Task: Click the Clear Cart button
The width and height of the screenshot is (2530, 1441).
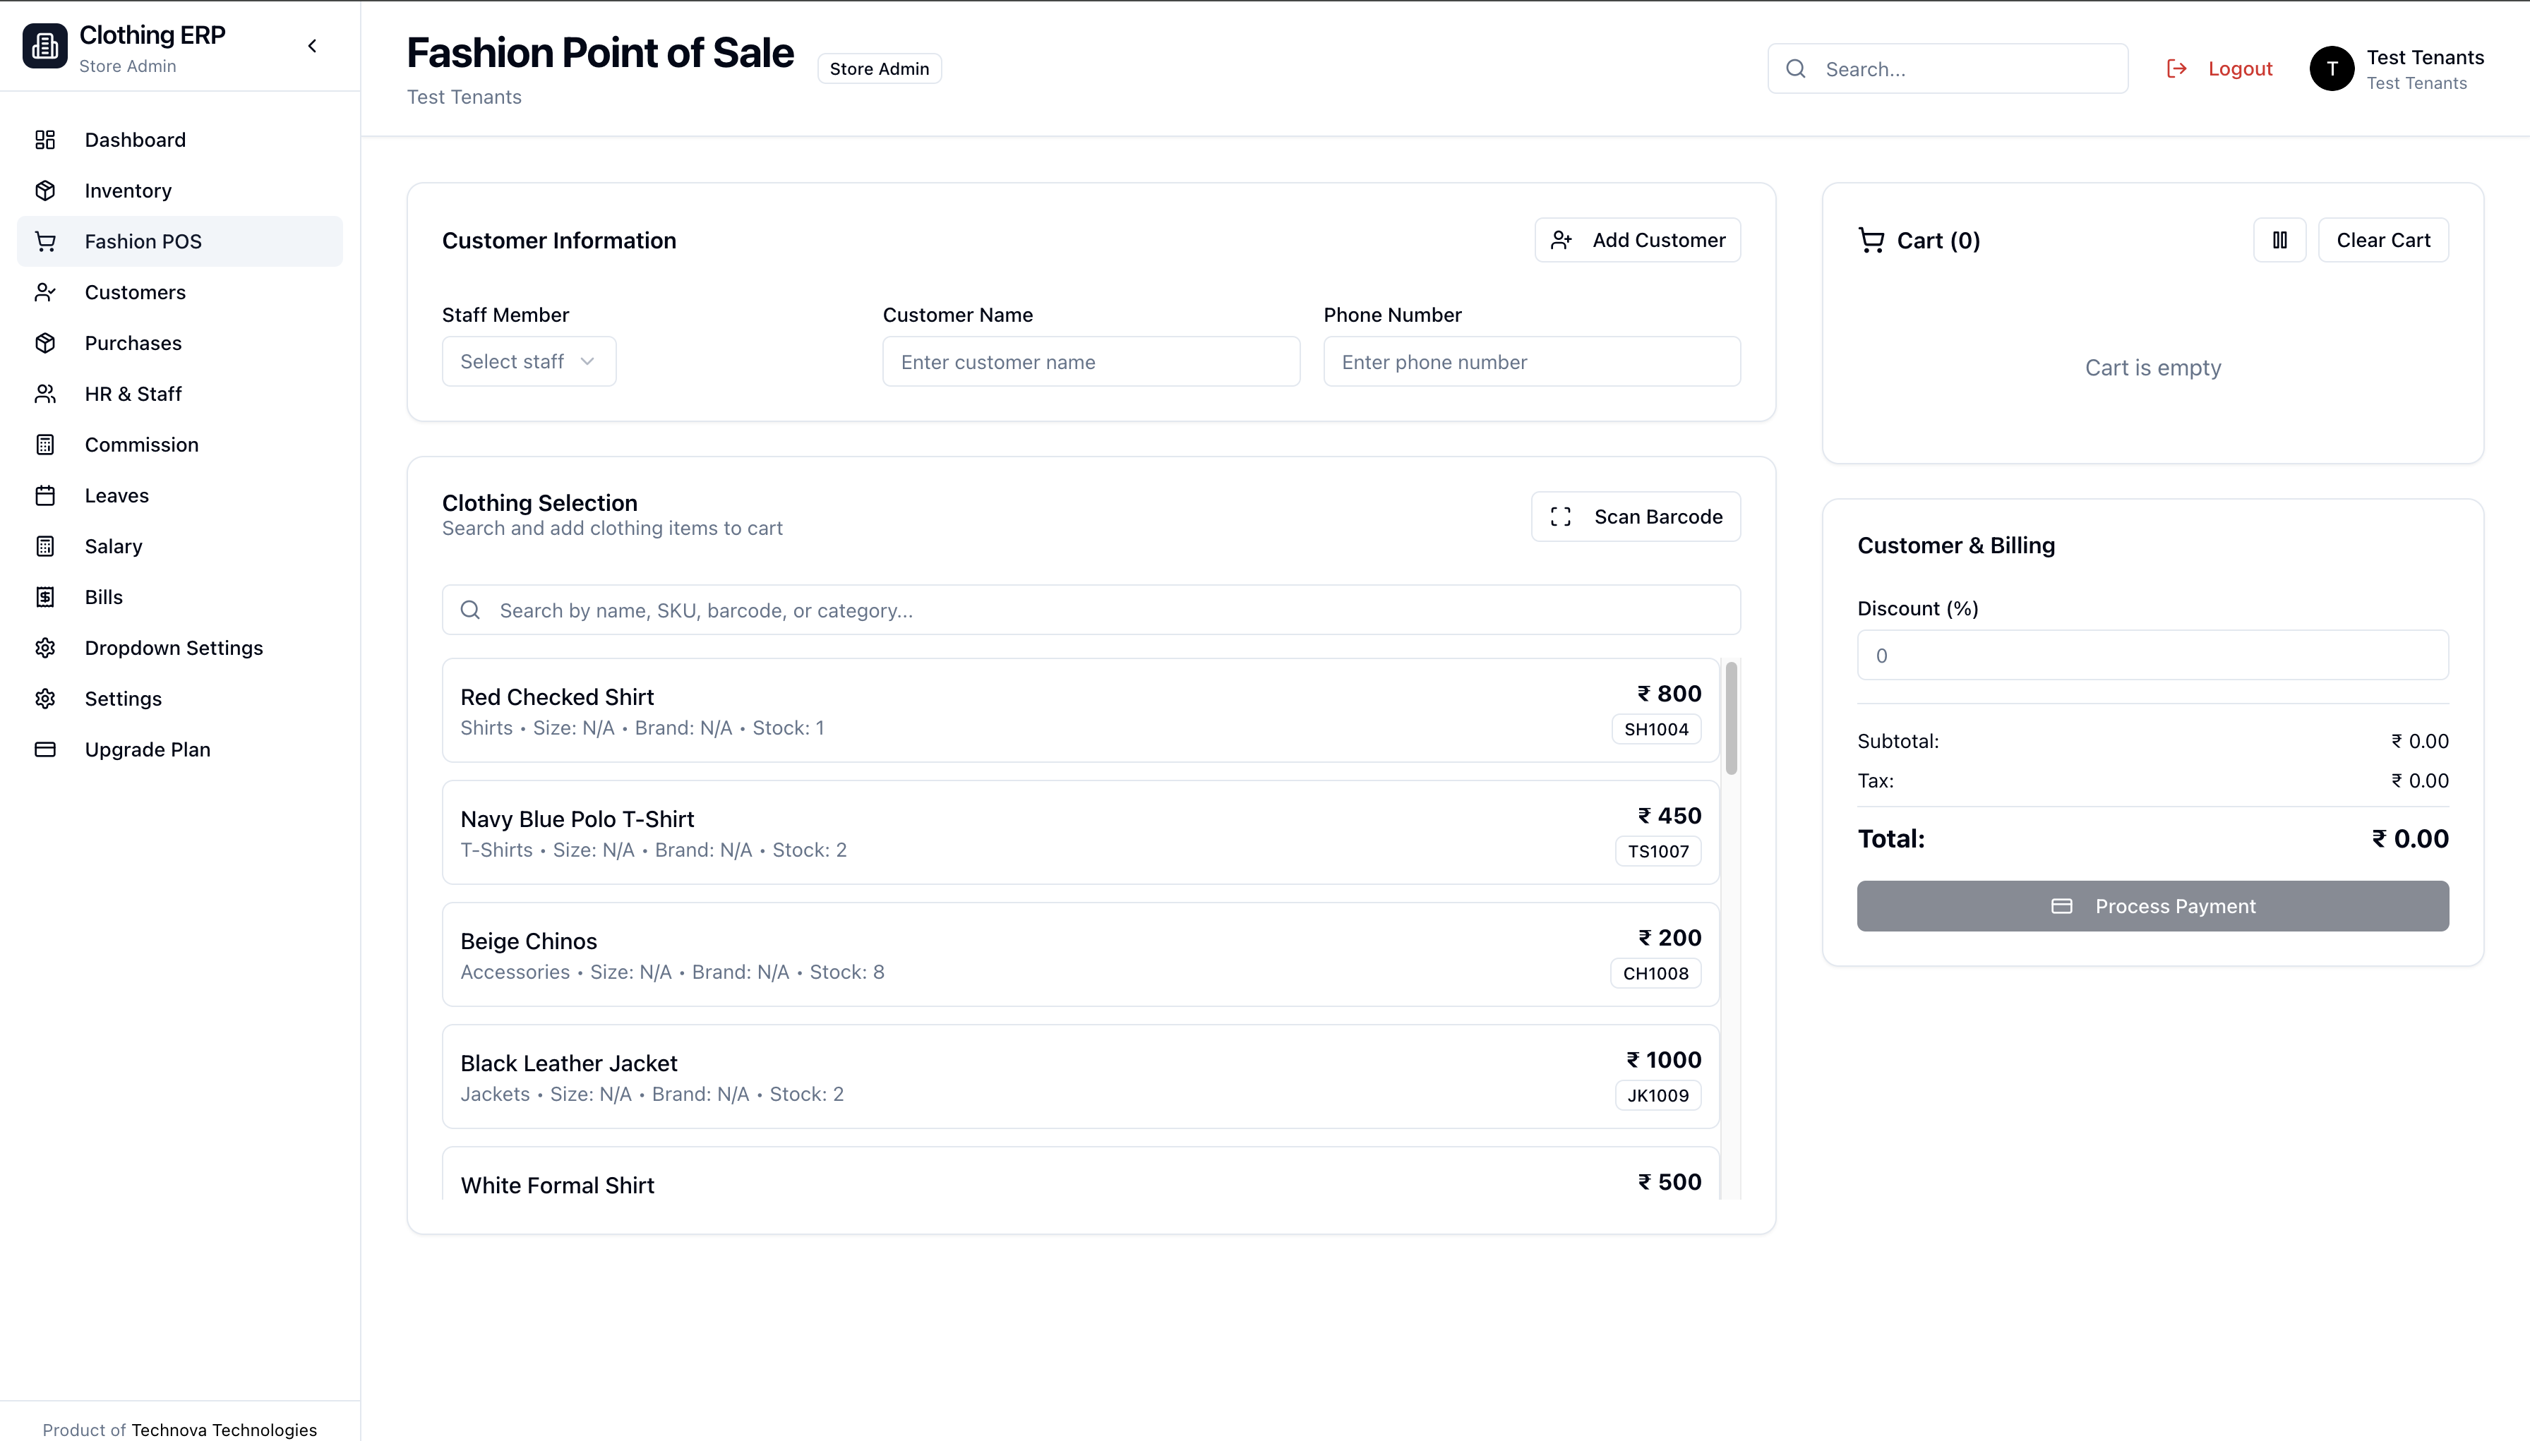Action: coord(2382,241)
